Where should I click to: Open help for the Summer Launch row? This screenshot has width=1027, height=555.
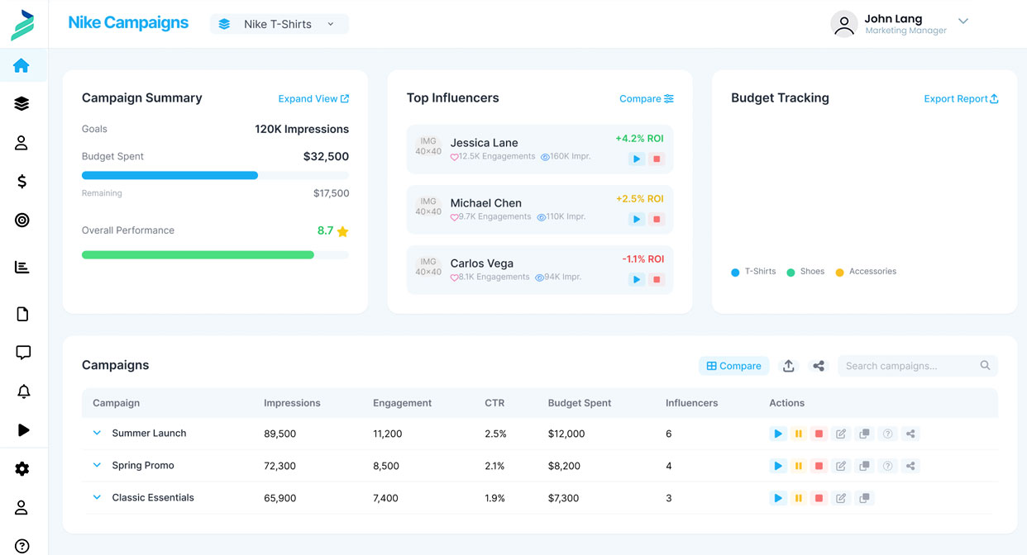point(887,434)
